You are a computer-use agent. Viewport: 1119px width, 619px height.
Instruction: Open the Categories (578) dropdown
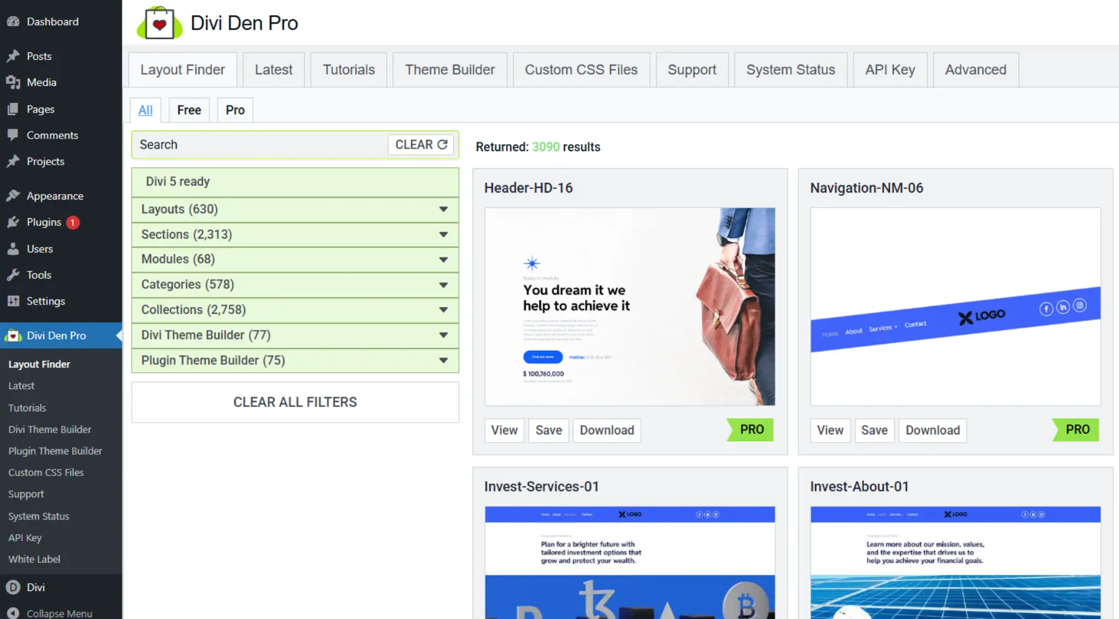pos(295,285)
